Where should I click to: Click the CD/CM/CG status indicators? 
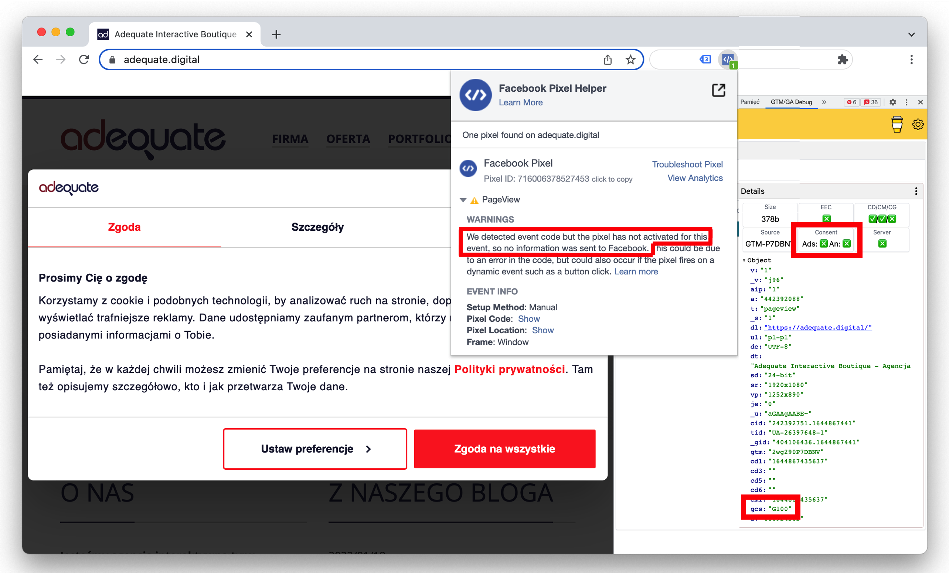[x=882, y=219]
